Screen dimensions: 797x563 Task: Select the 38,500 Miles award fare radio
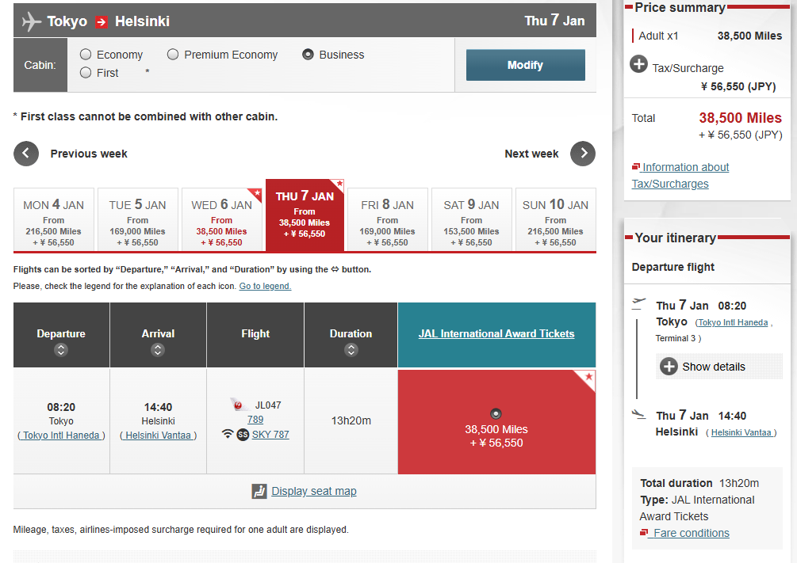click(x=496, y=414)
